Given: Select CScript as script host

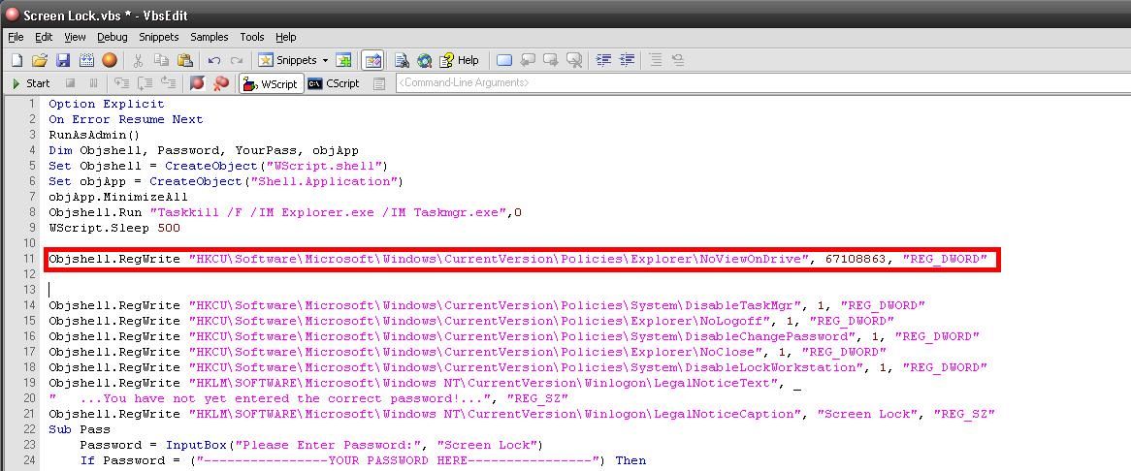Looking at the screenshot, I should coord(334,83).
